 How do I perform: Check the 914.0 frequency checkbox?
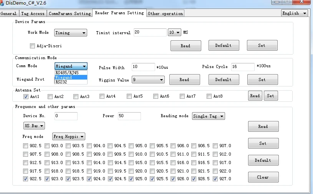click(x=89, y=162)
